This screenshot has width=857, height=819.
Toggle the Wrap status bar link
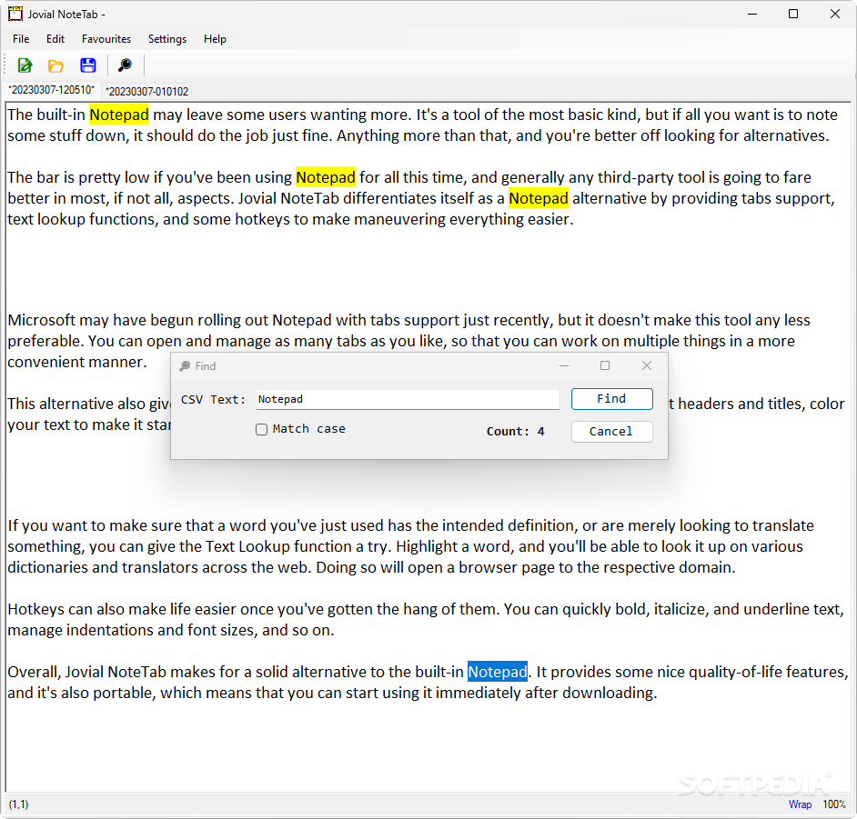pyautogui.click(x=800, y=804)
